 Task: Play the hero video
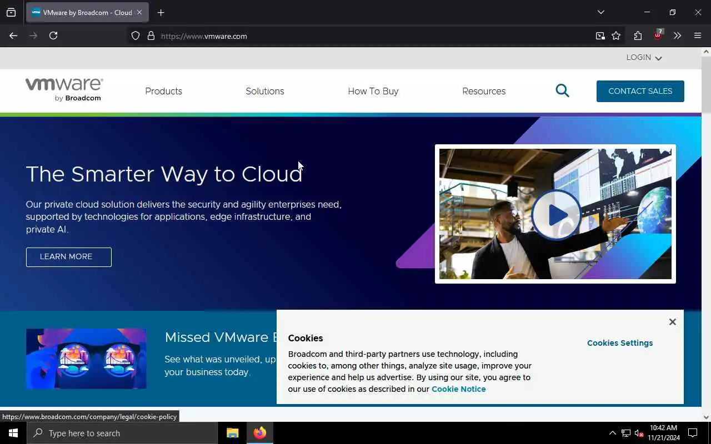(x=555, y=215)
